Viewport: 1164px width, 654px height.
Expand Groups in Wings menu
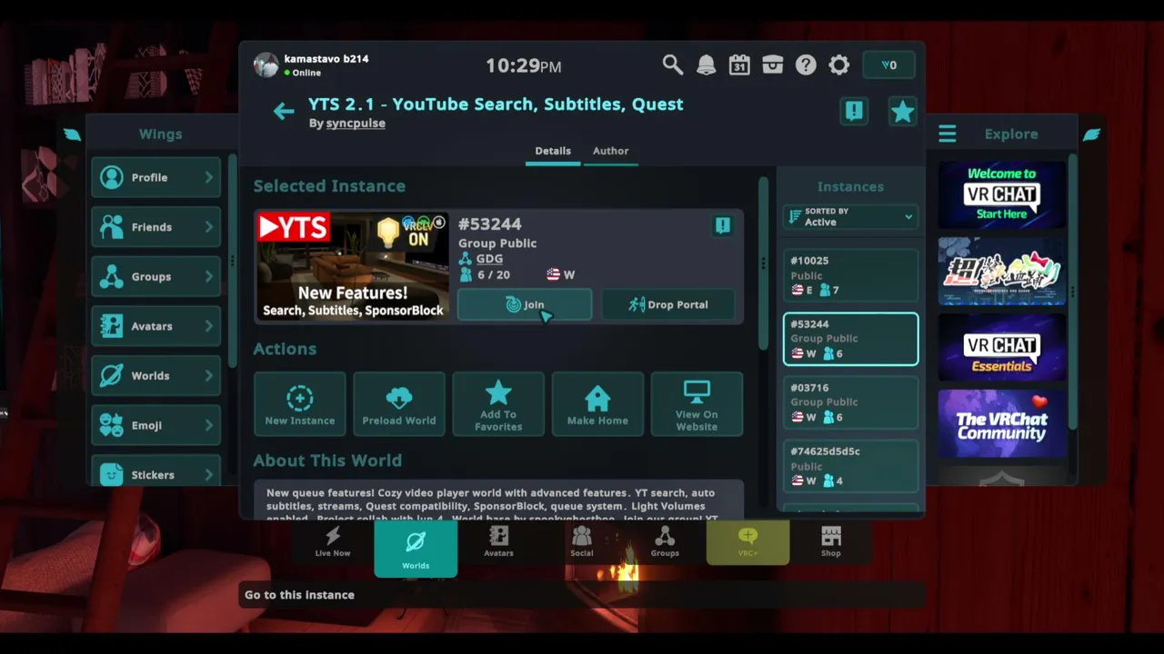(156, 276)
